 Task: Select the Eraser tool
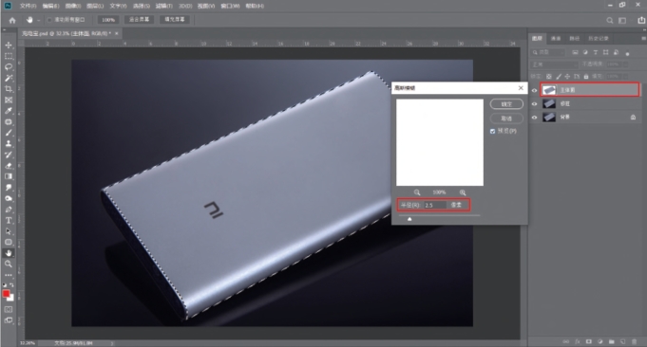pos(9,166)
